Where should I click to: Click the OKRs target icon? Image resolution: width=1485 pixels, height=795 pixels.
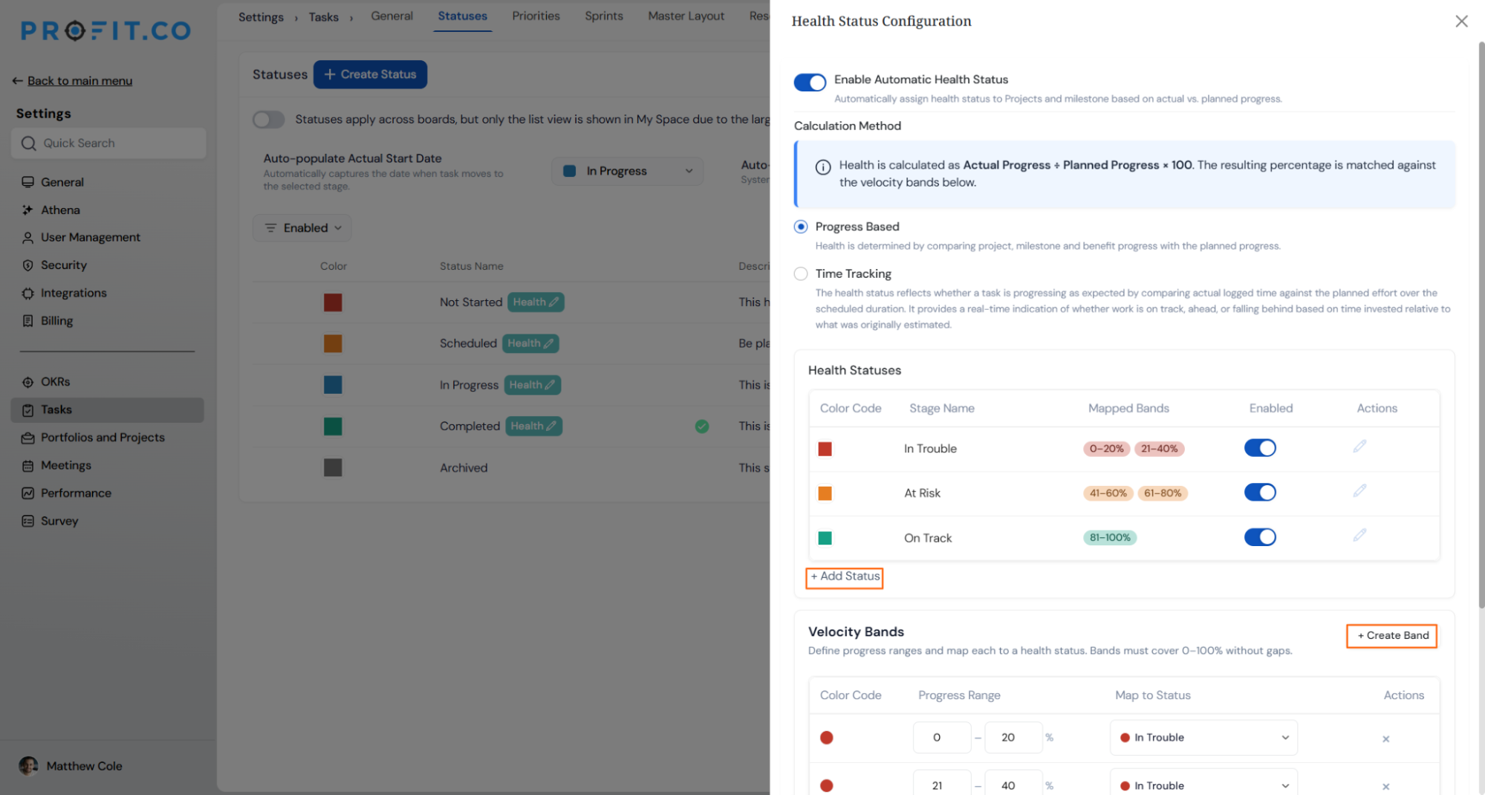pyautogui.click(x=27, y=382)
